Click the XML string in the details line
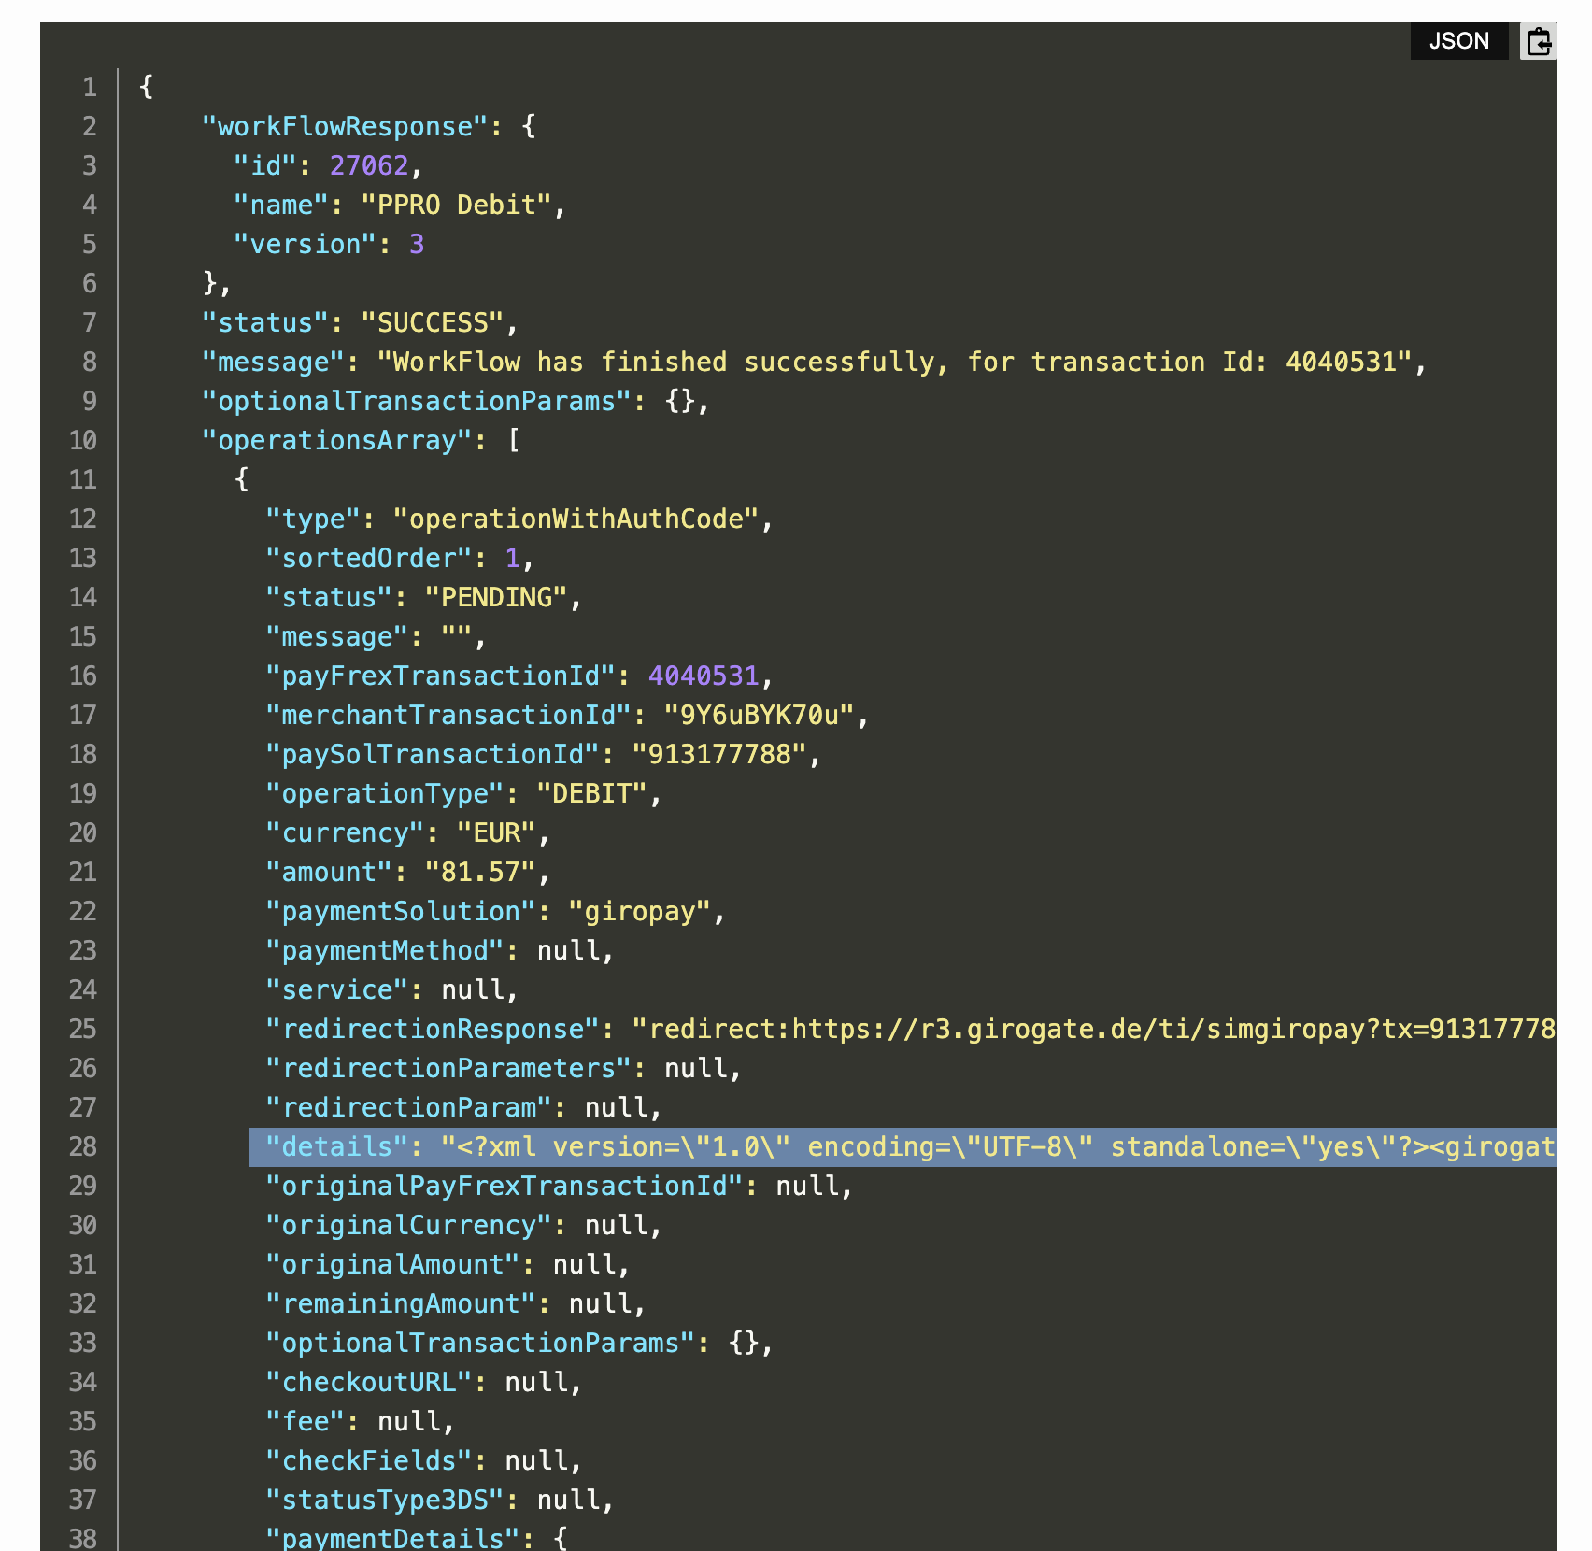This screenshot has width=1592, height=1551. 998,1146
